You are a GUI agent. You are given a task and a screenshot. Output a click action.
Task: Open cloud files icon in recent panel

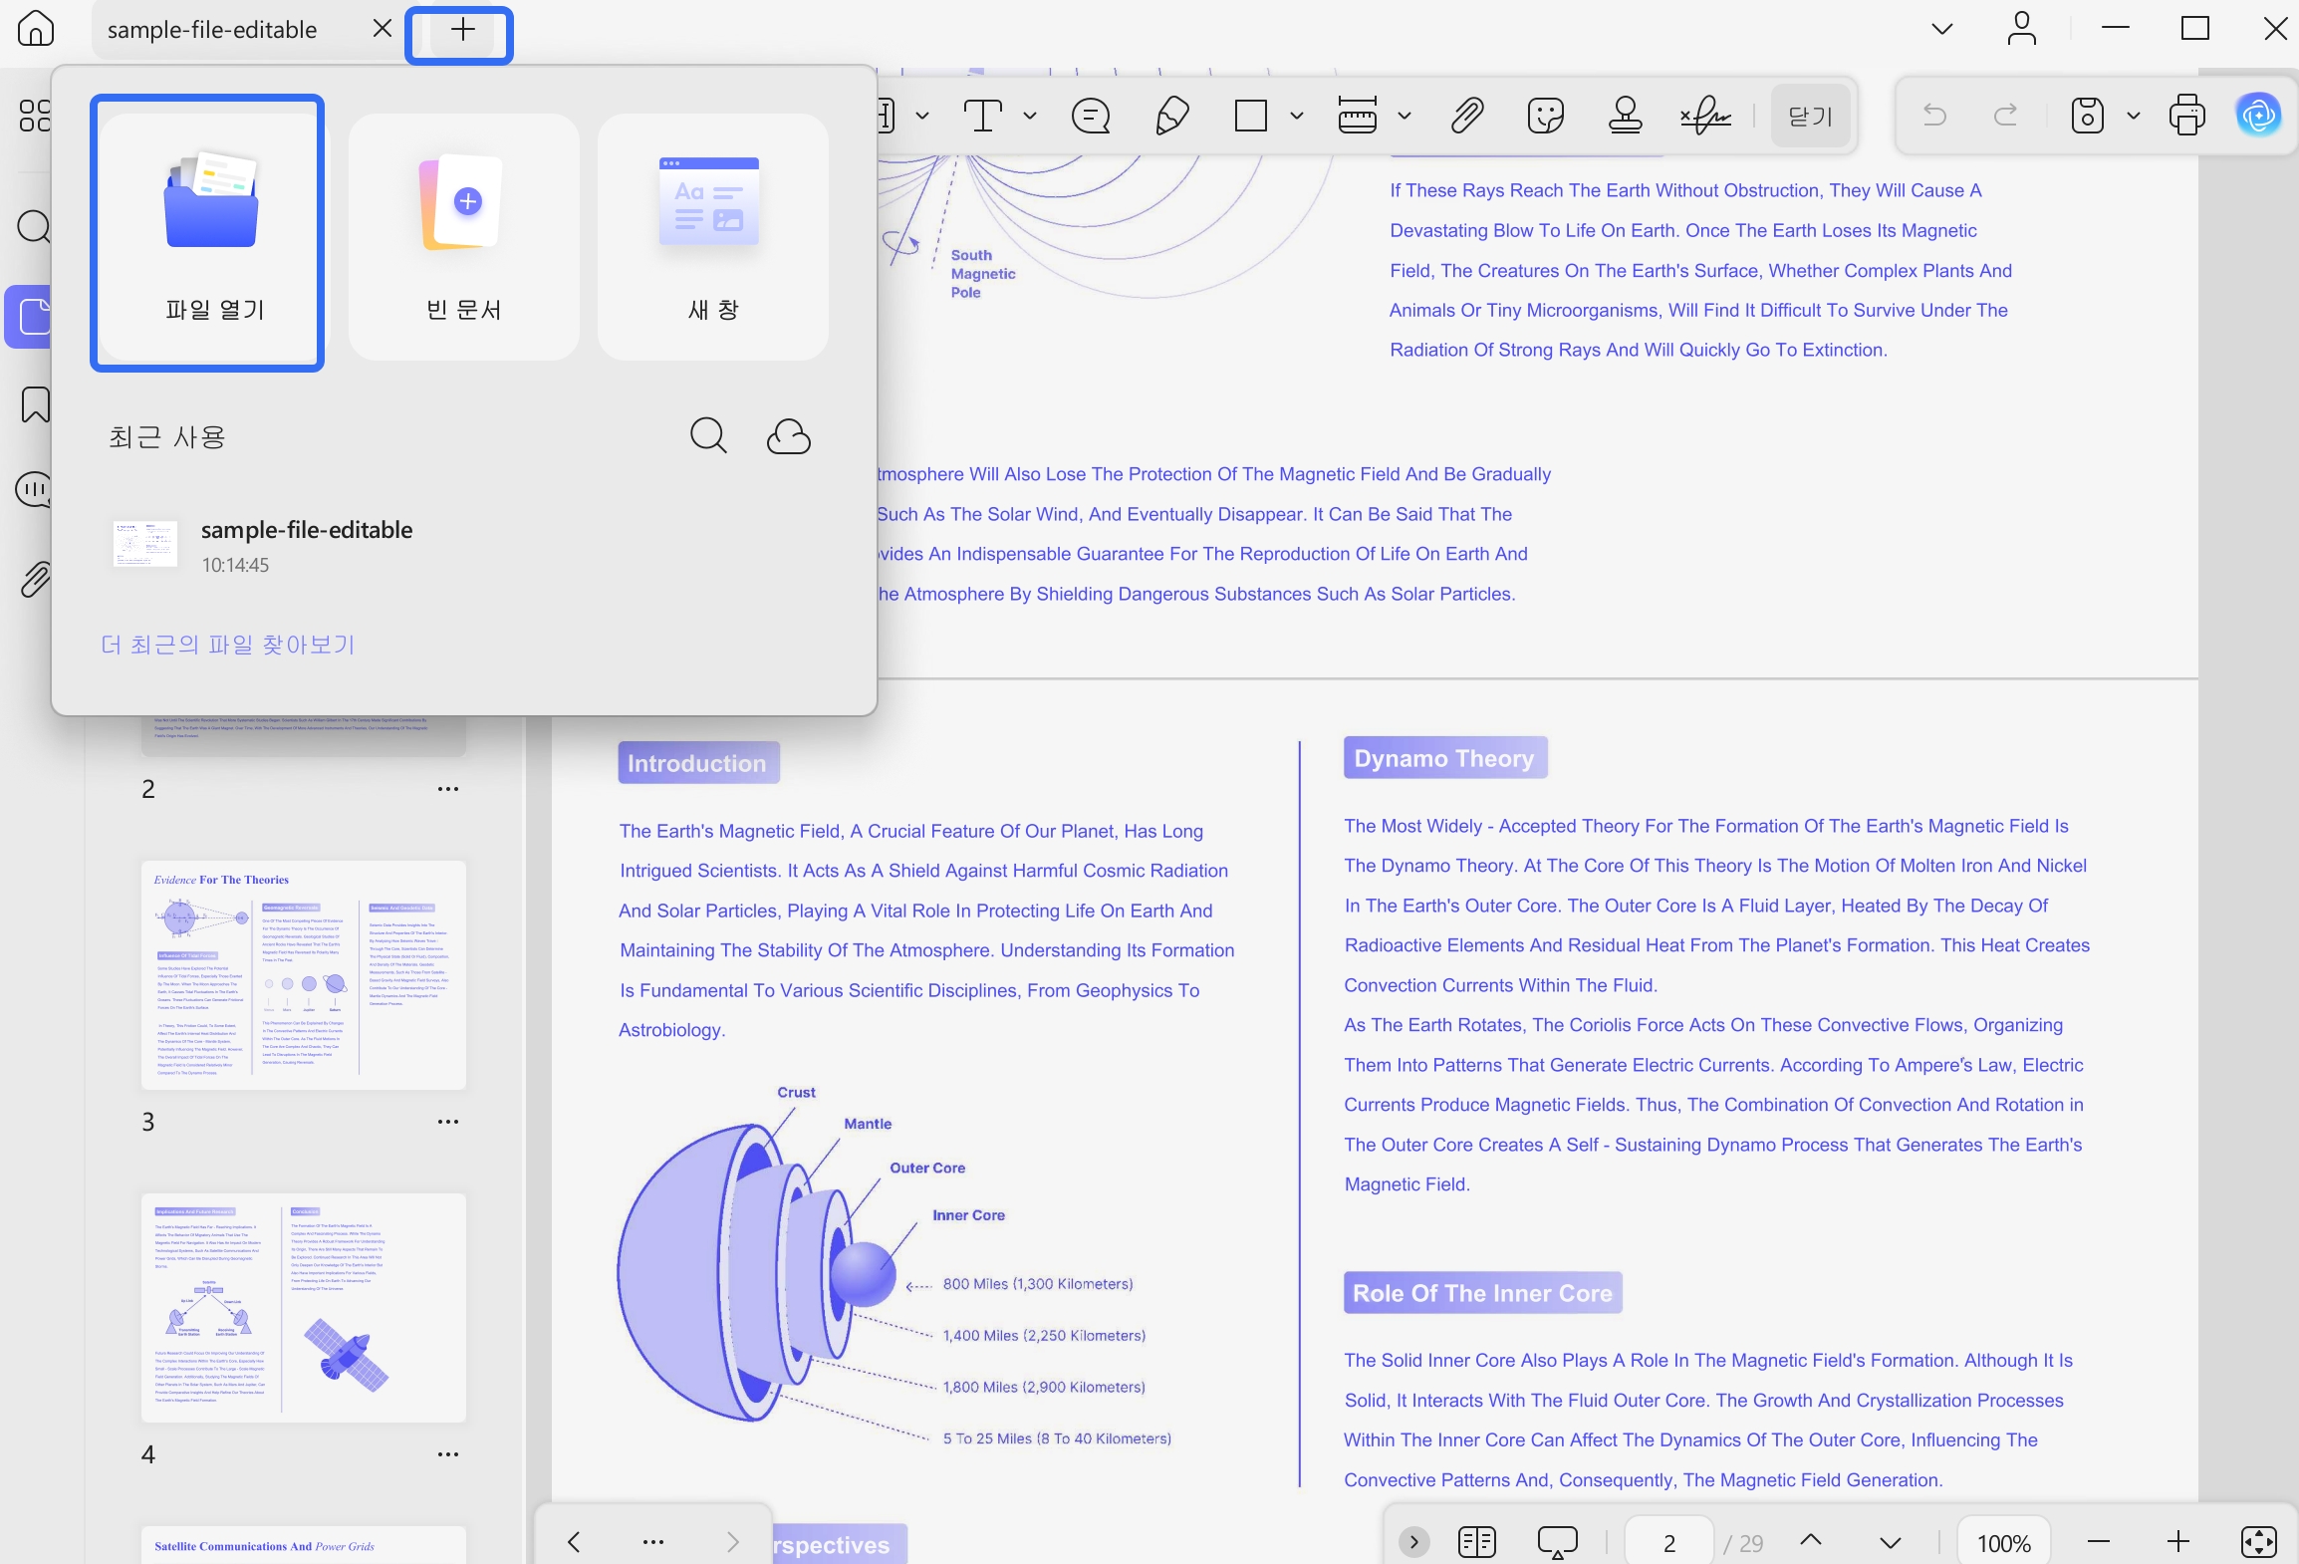[789, 436]
